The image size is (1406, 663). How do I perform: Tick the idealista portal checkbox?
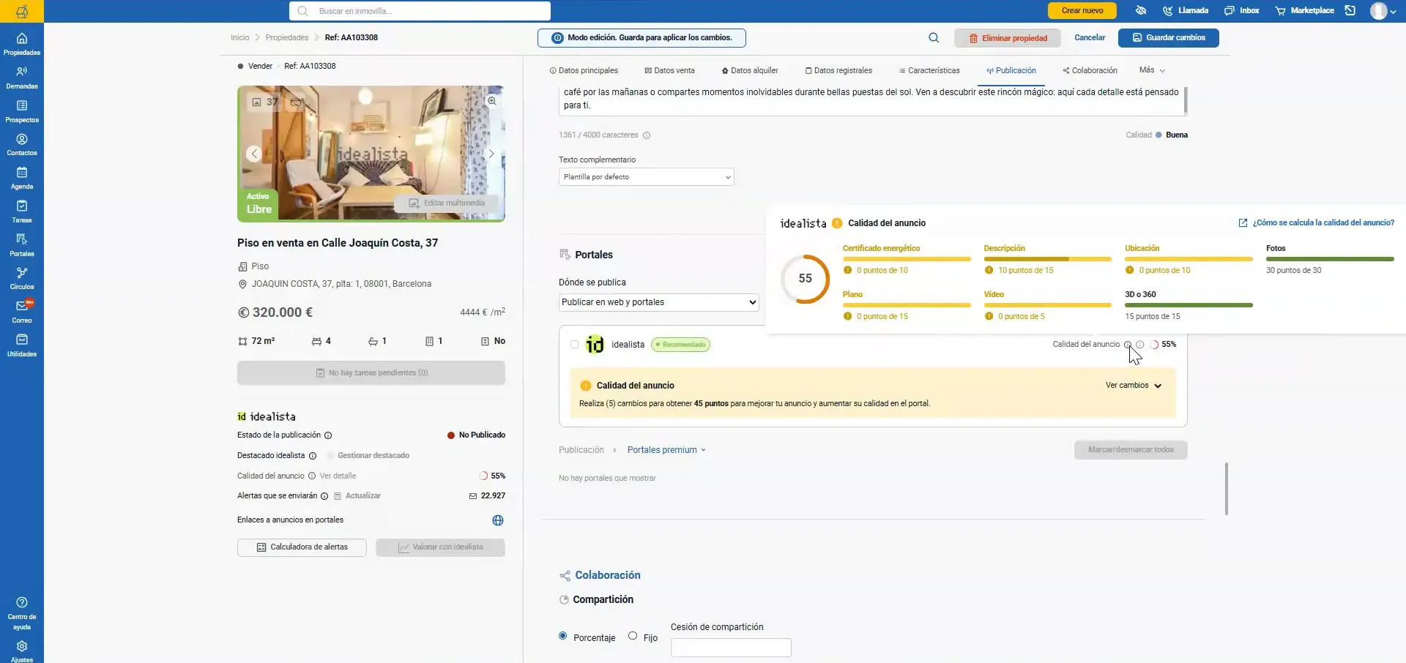coord(574,345)
